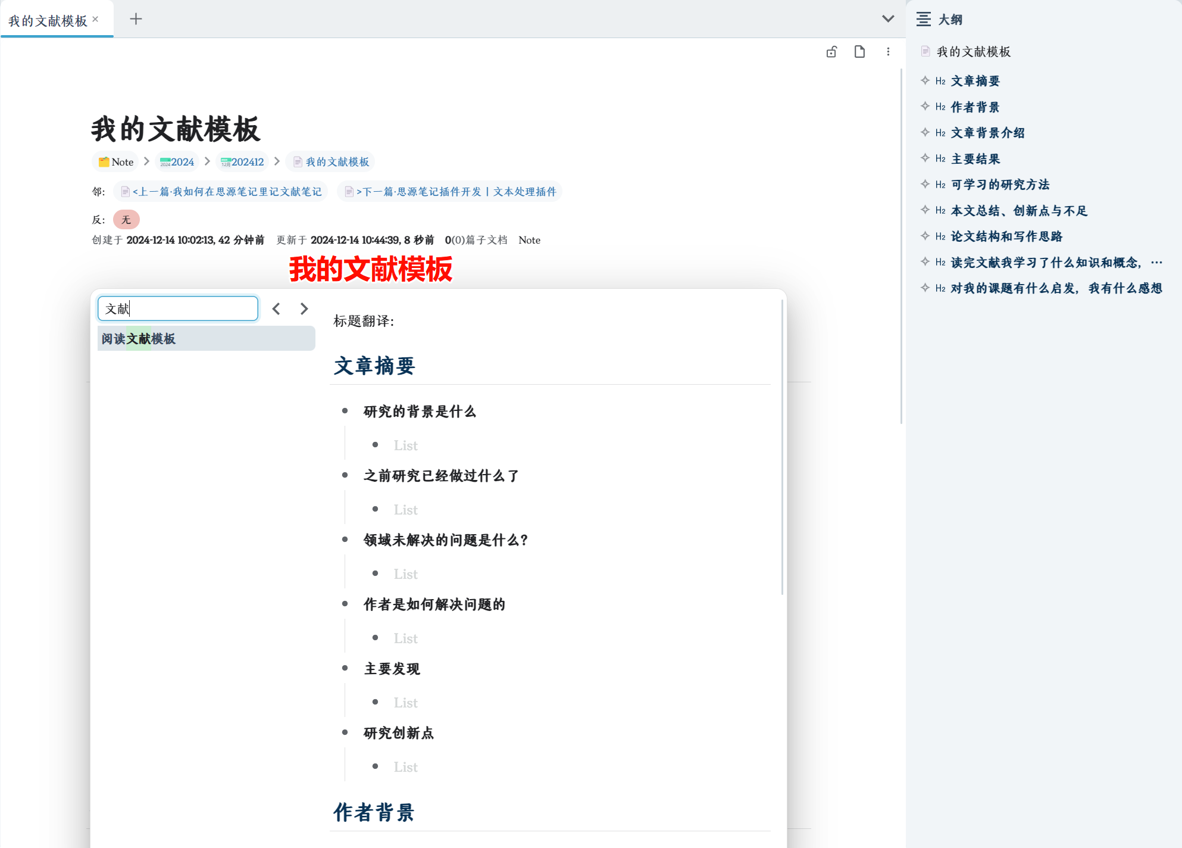Click the document lock/unlock icon
Viewport: 1182px width, 848px height.
(x=831, y=52)
